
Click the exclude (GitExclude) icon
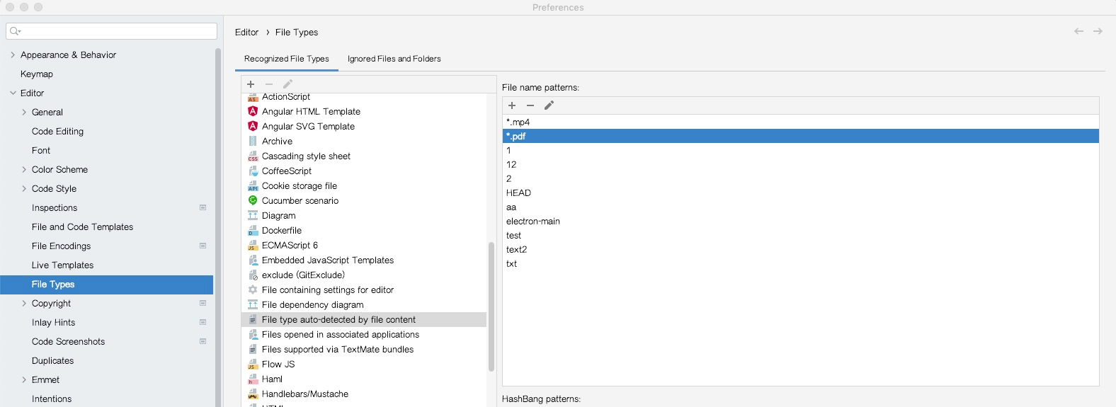pos(253,275)
